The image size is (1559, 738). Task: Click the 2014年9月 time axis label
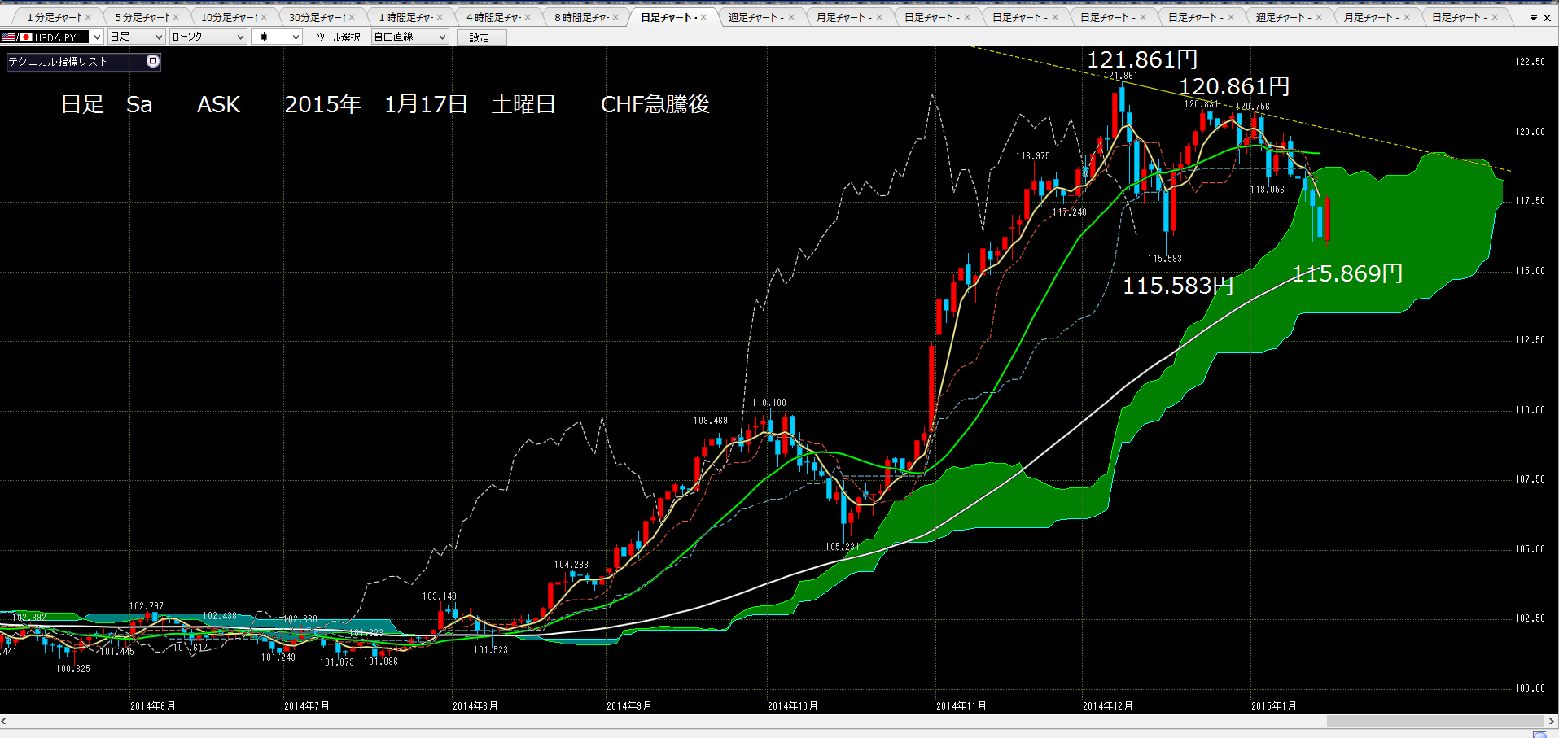[x=629, y=705]
